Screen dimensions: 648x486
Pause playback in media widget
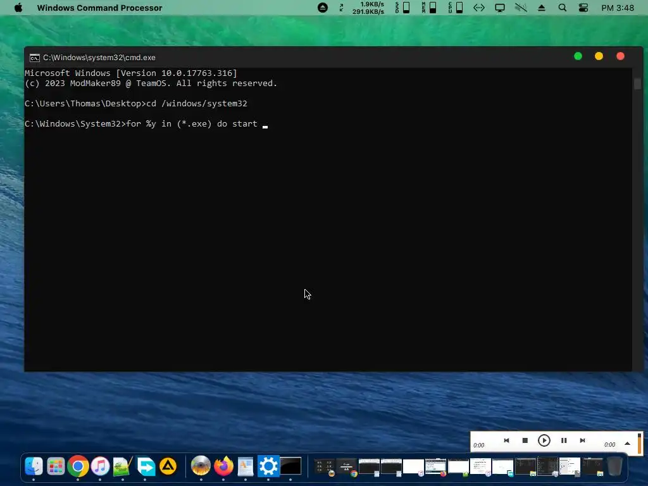click(x=564, y=440)
